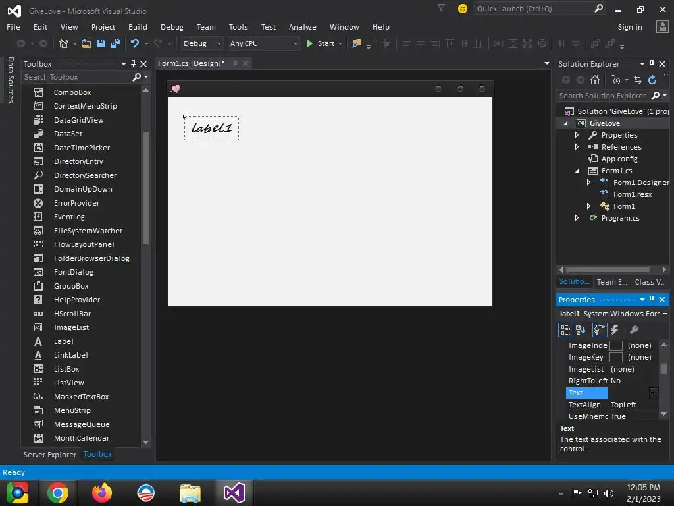
Task: Click Solution Explorer horizontal scrollbar
Action: tap(608, 269)
